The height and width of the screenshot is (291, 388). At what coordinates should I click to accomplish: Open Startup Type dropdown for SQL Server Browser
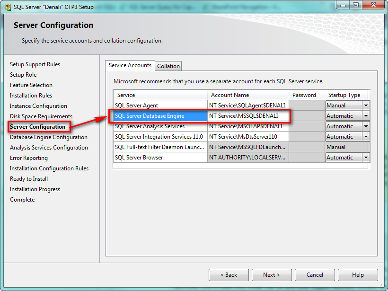(365, 158)
